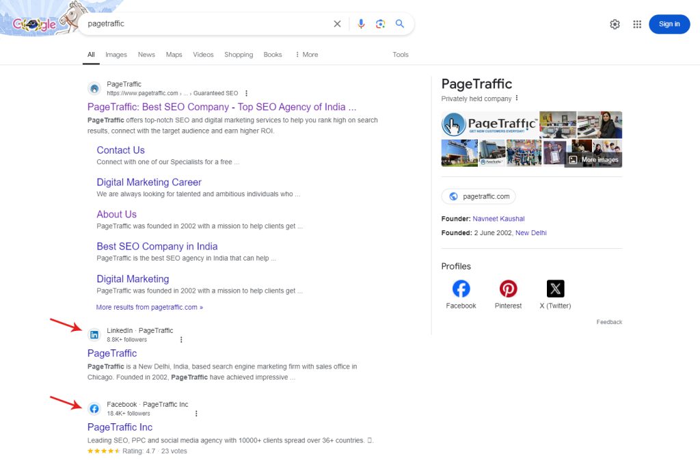Click the New Delhi link

click(530, 233)
